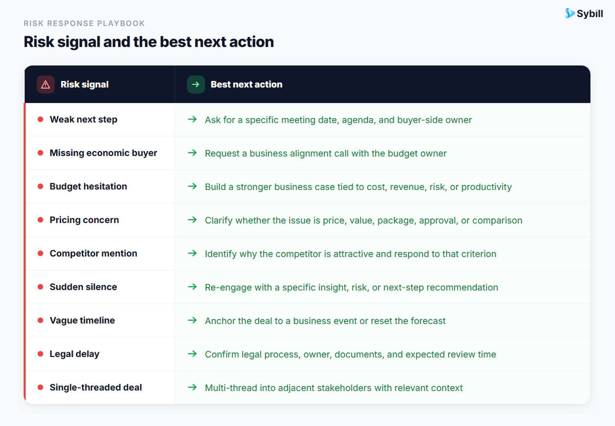Click the warning triangle icon beside Risk signal
The height and width of the screenshot is (426, 615).
click(x=45, y=84)
